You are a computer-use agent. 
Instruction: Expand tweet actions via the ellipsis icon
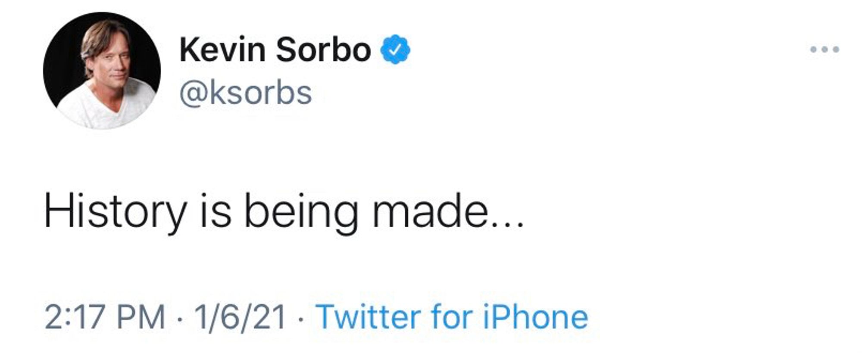(824, 50)
